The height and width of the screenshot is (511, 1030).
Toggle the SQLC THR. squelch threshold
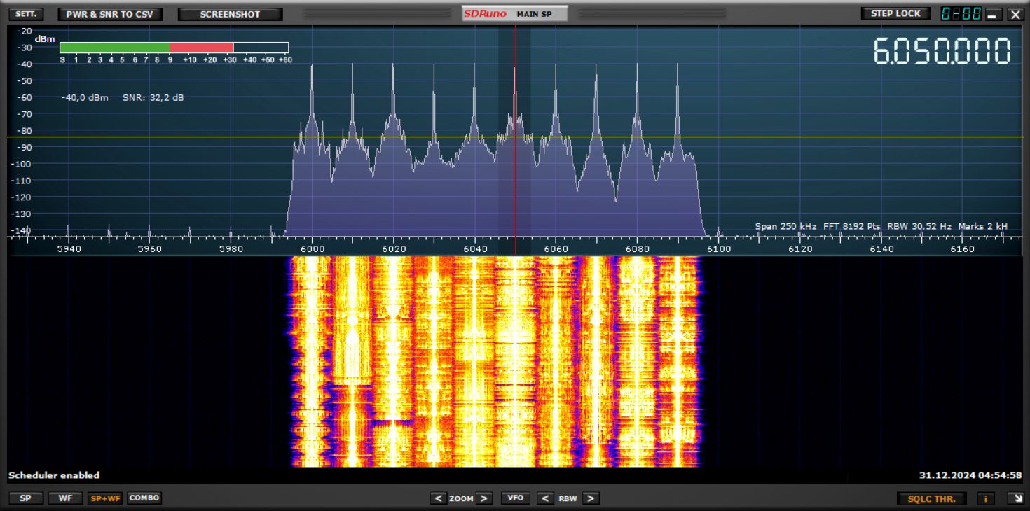[x=932, y=498]
